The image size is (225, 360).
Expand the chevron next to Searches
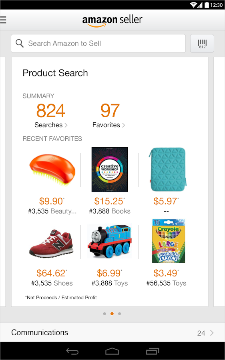[x=66, y=125]
